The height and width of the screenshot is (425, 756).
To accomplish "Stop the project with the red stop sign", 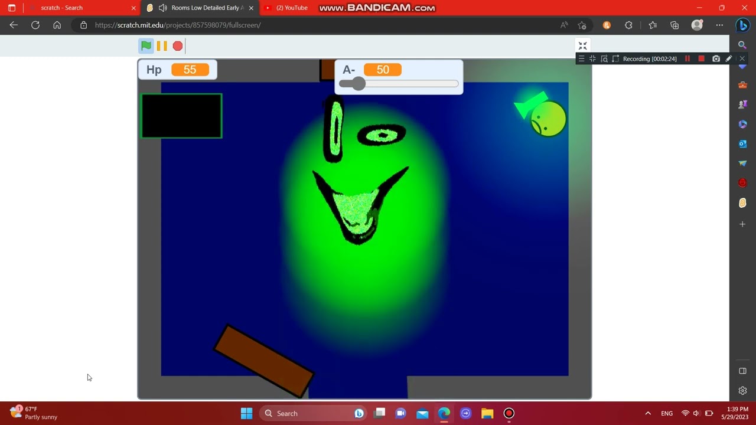I will (178, 46).
